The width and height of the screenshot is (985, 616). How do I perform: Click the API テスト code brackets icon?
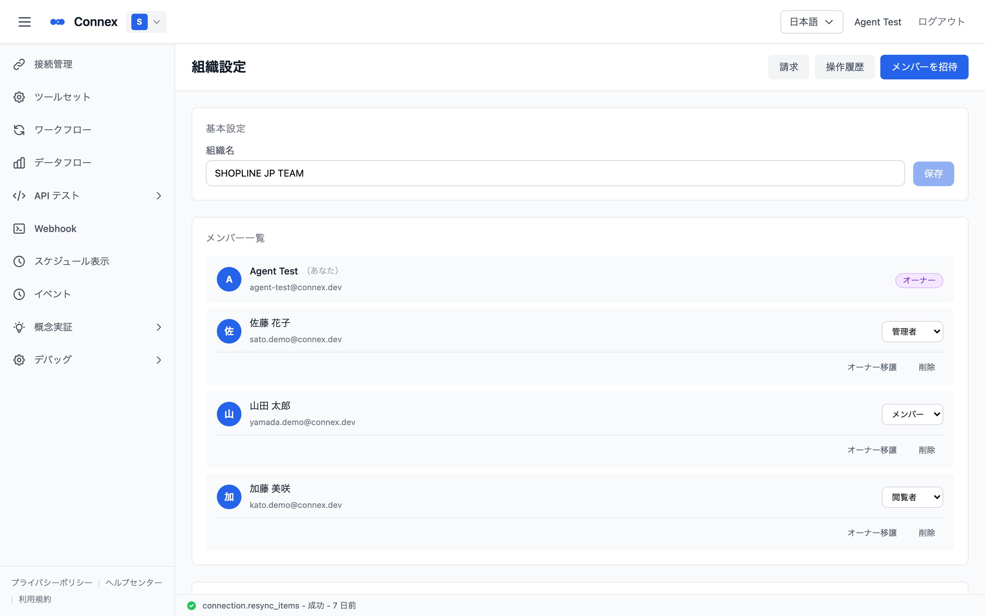(x=19, y=196)
